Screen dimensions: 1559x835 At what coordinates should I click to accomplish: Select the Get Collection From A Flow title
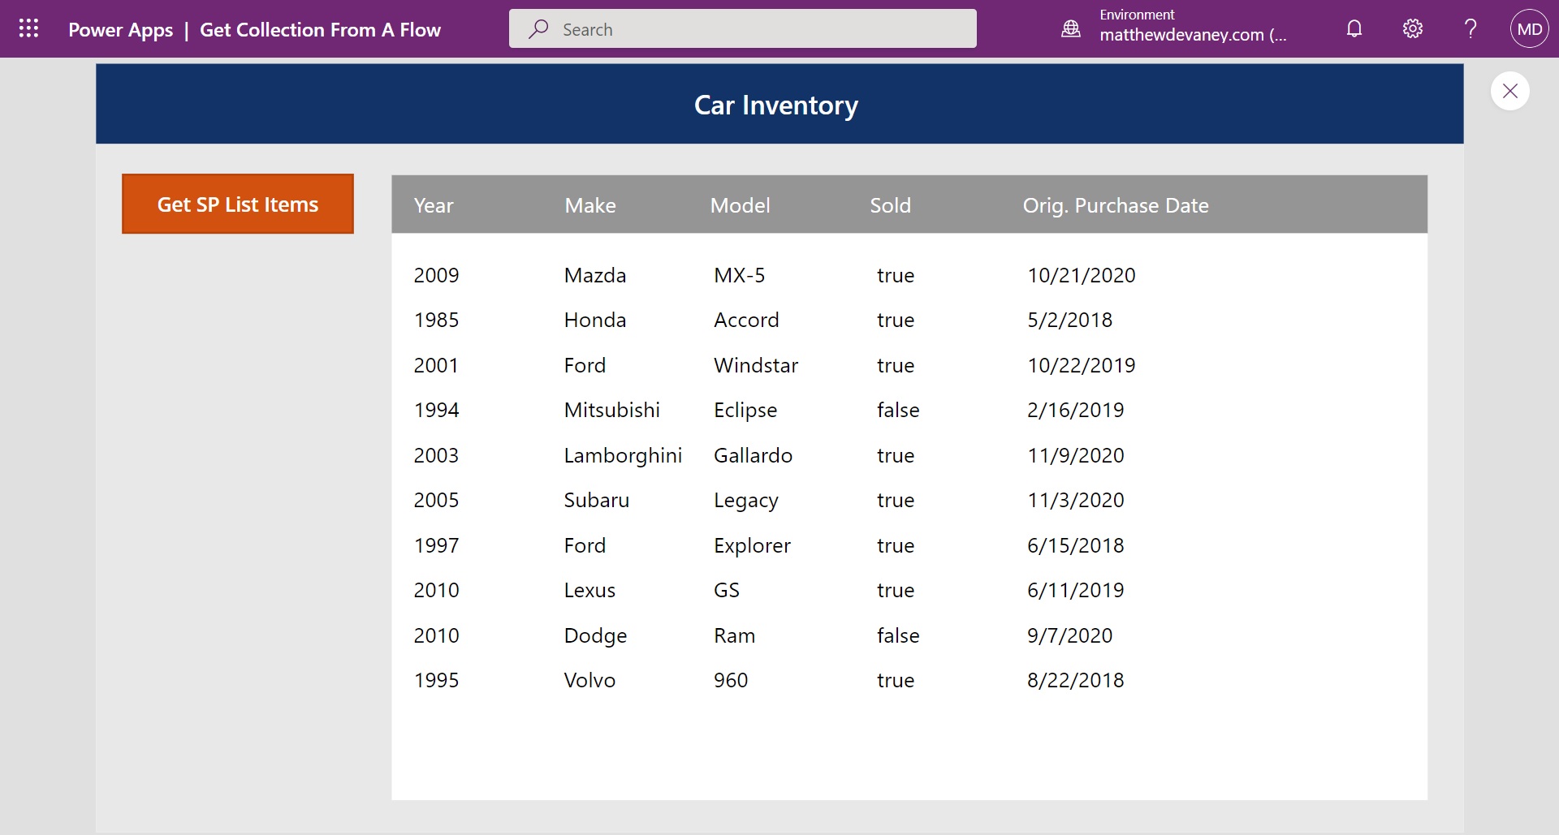[x=321, y=29]
